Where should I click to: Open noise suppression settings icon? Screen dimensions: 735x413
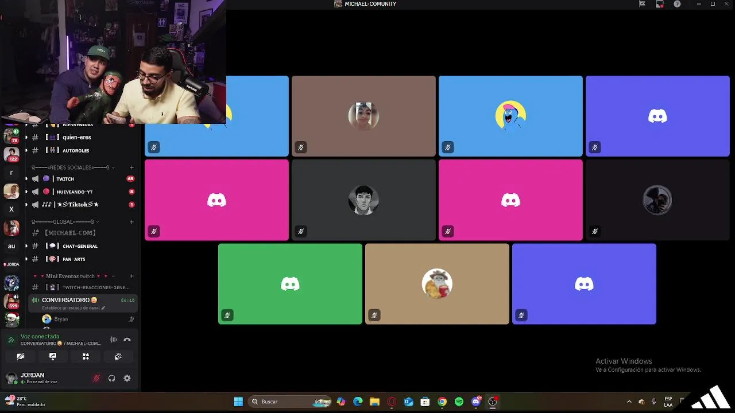tap(113, 340)
